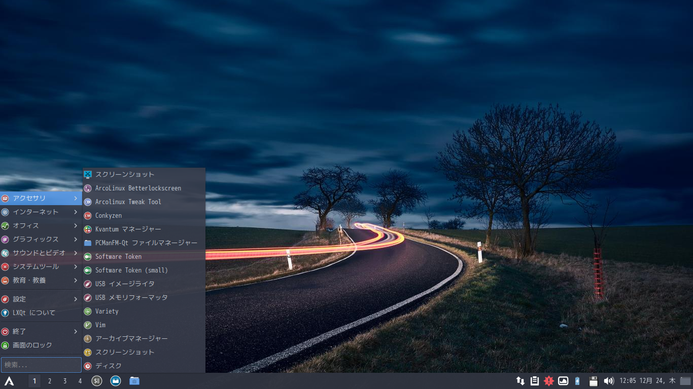Open the Variety wallpaper tray icon

click(x=563, y=381)
